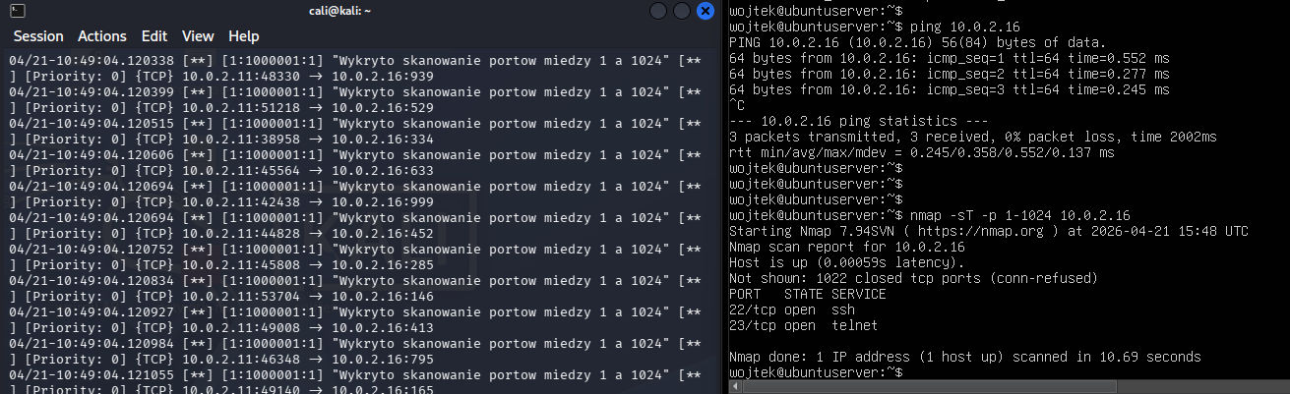This screenshot has height=394, width=1290.
Task: Open the Session menu
Action: pos(38,35)
